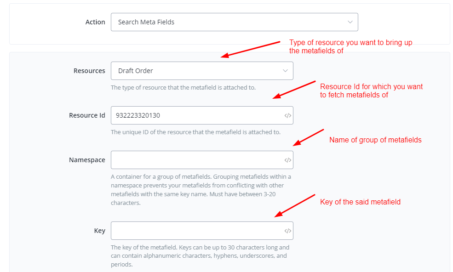Click the chevron arrow of the Action dropdown
Image resolution: width=453 pixels, height=272 pixels.
[350, 22]
